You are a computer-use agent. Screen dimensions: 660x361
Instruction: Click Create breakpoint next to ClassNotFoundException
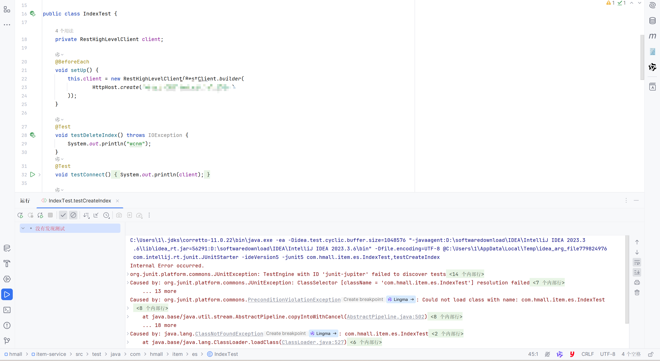[x=285, y=333]
